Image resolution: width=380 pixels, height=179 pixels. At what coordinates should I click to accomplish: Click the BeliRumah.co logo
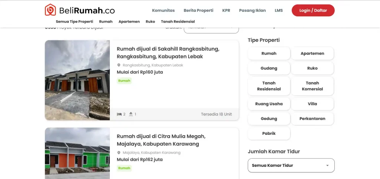click(80, 10)
